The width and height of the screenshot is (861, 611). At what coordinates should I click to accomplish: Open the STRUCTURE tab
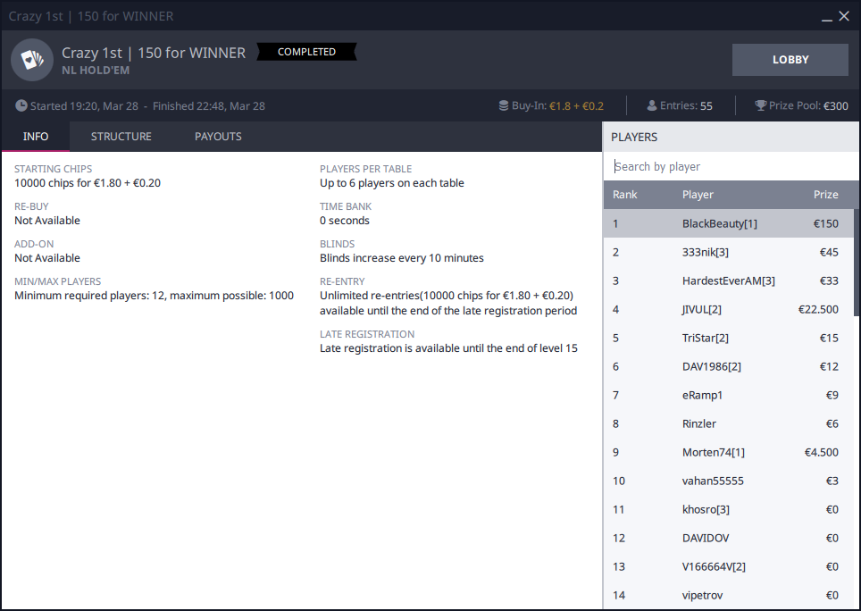(121, 136)
